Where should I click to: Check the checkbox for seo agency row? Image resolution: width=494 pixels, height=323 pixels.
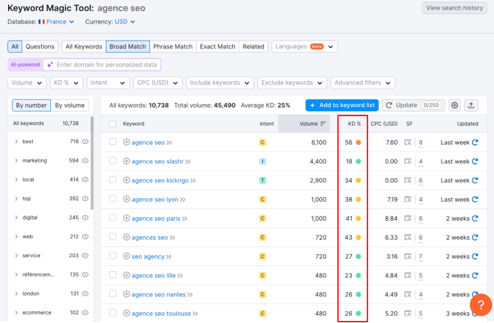(x=113, y=256)
